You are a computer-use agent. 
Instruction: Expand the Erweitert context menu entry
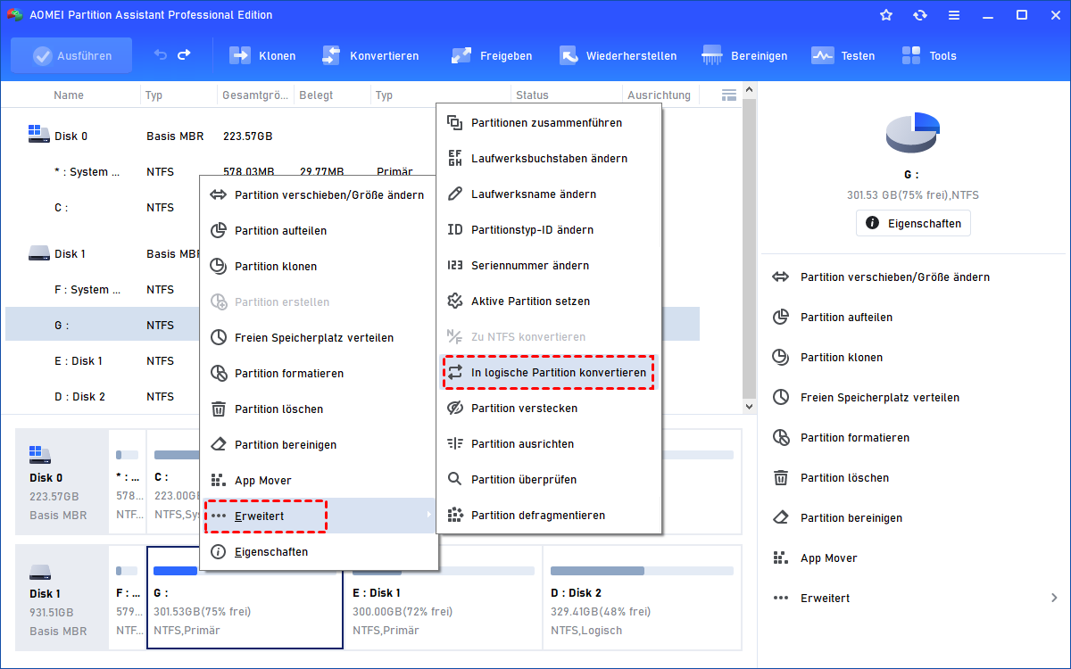(x=319, y=516)
